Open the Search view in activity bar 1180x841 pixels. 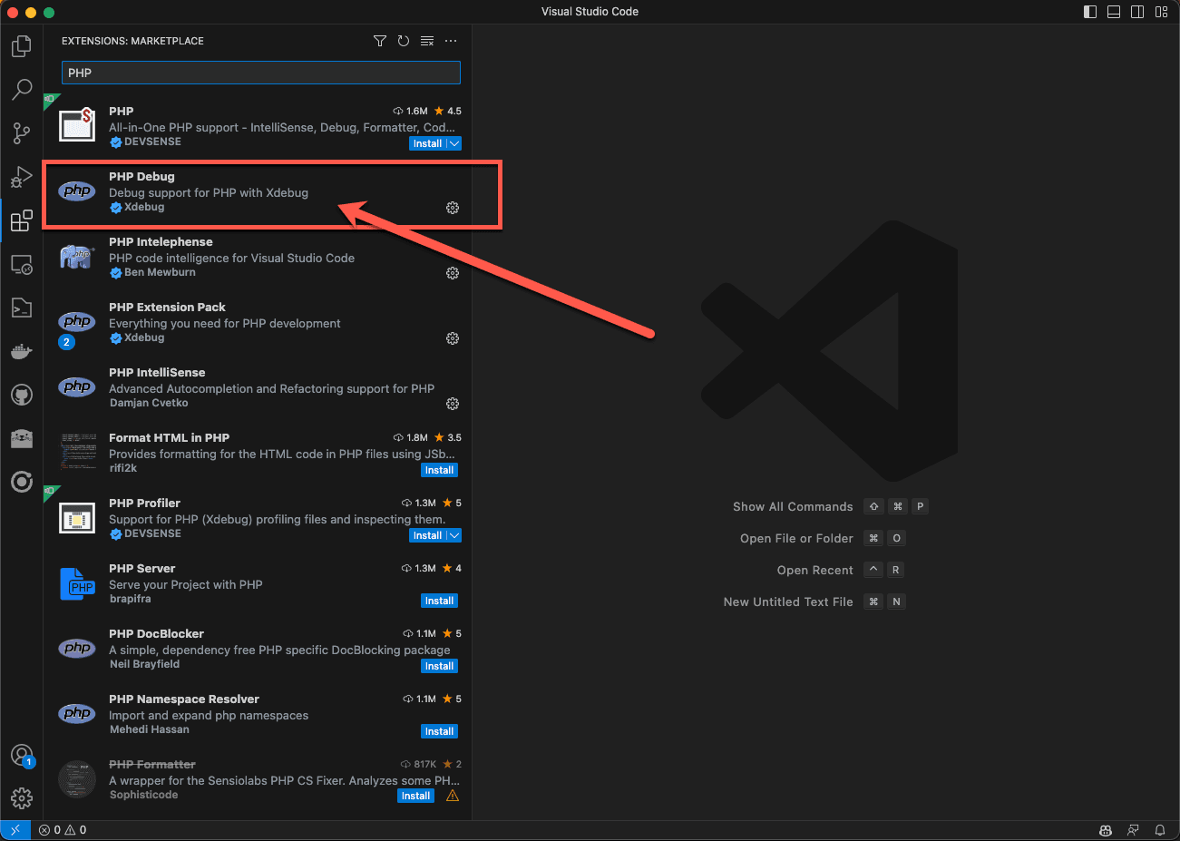point(22,89)
